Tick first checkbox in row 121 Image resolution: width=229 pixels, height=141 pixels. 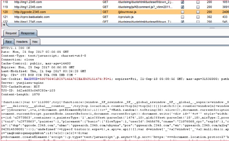182,17
